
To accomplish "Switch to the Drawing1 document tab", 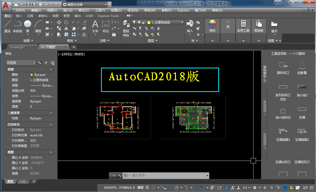I will click(17, 47).
